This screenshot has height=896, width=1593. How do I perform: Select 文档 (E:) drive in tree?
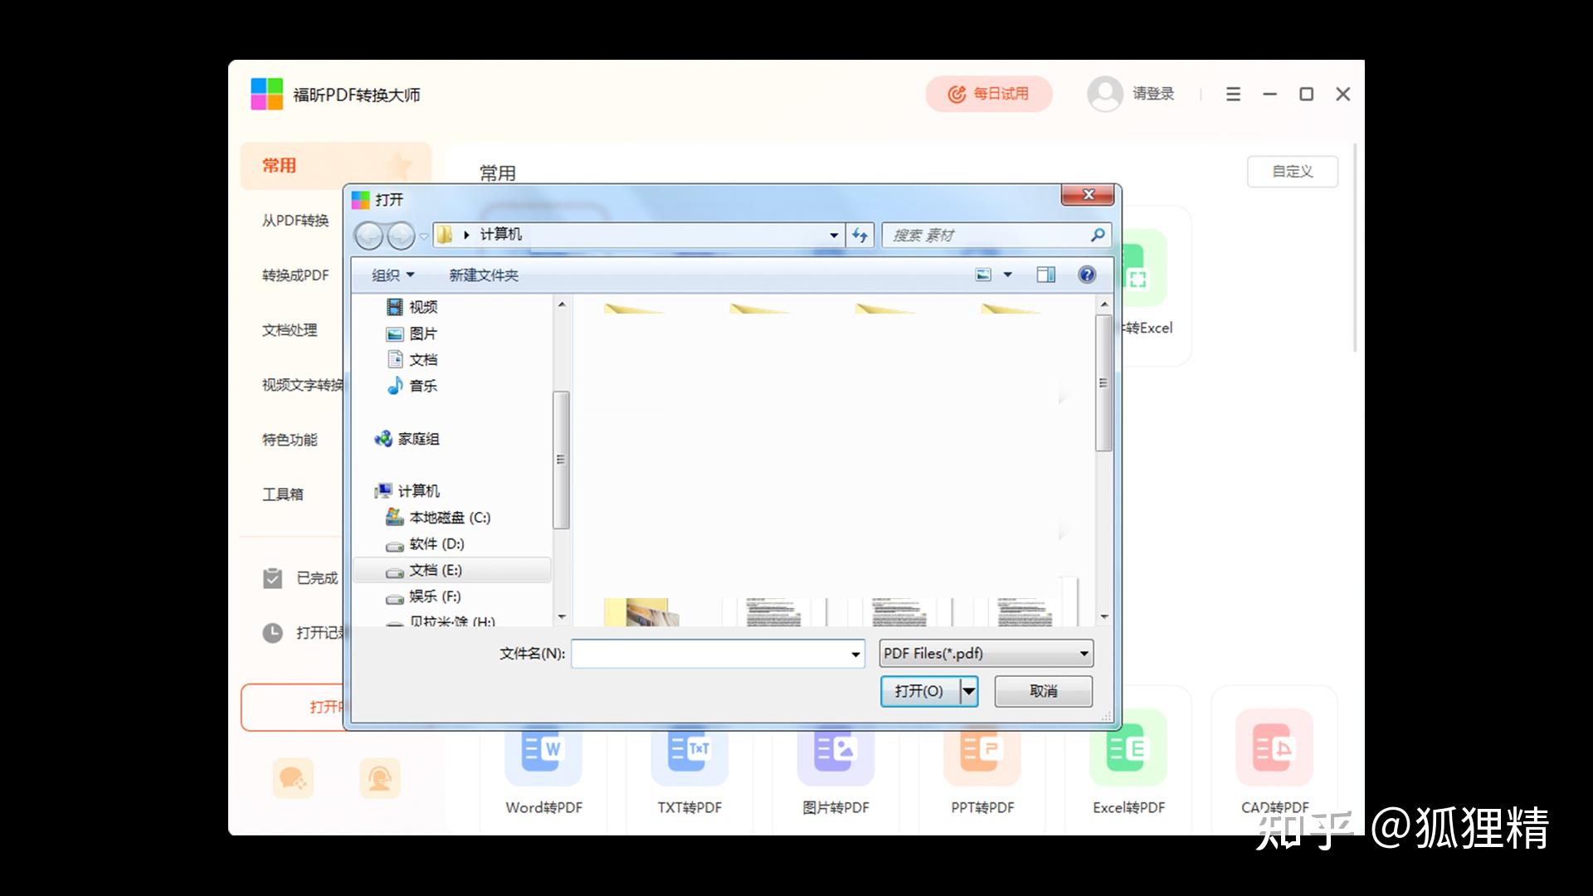coord(436,570)
